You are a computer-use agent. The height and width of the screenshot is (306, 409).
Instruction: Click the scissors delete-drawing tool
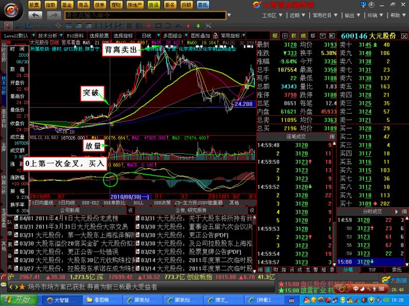[x=208, y=26]
